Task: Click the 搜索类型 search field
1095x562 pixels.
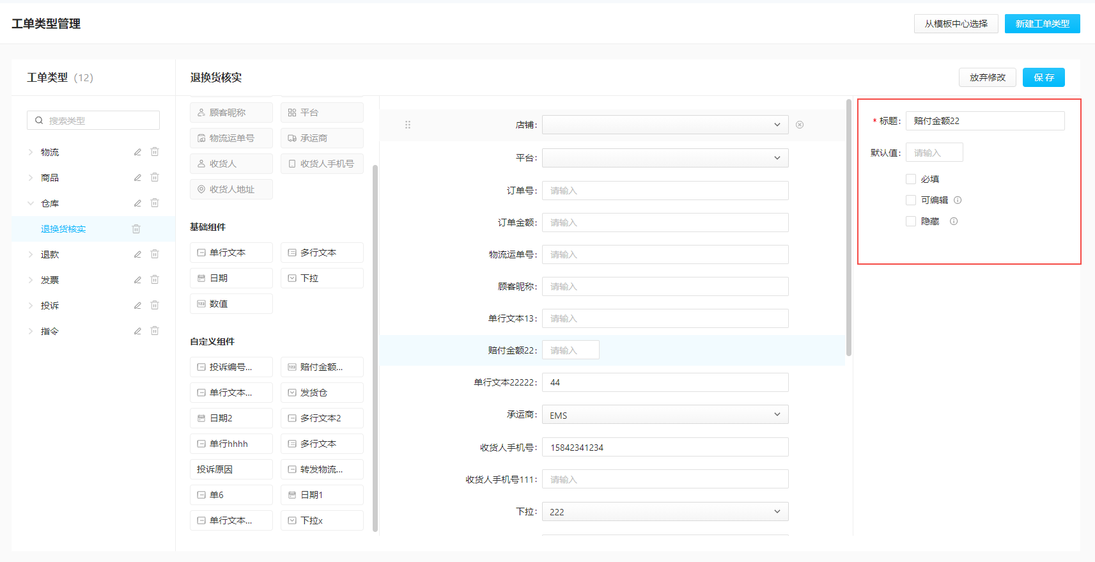Action: click(x=93, y=120)
